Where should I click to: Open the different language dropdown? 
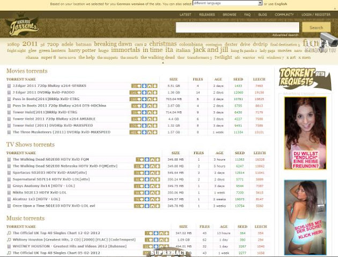pos(227,3)
